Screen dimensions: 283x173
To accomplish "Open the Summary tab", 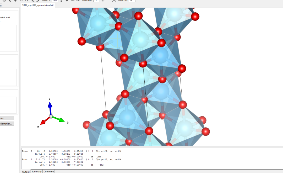I will [36, 171].
